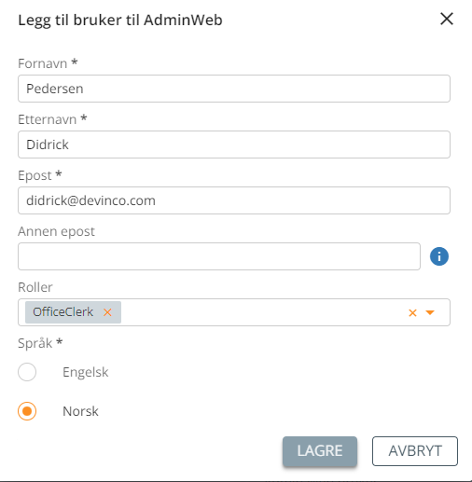Focus the Fornavn field containing Pedersen
This screenshot has height=482, width=472.
click(x=234, y=89)
